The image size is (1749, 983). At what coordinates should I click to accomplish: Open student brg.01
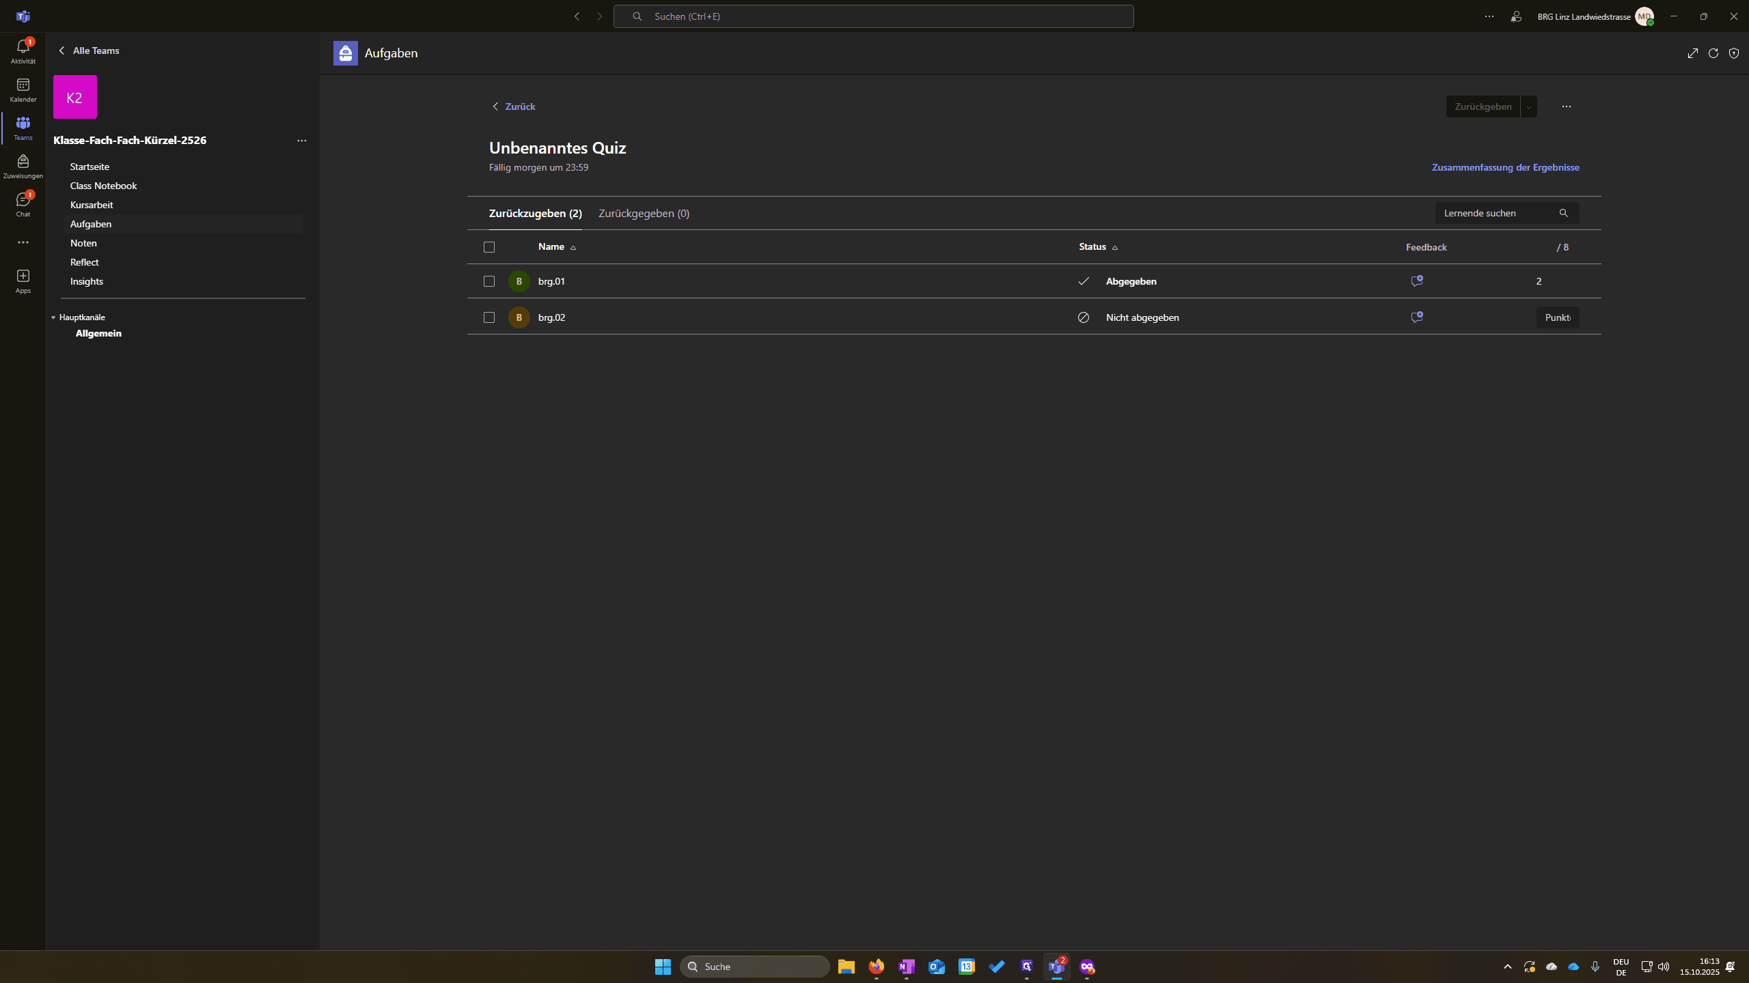click(551, 281)
